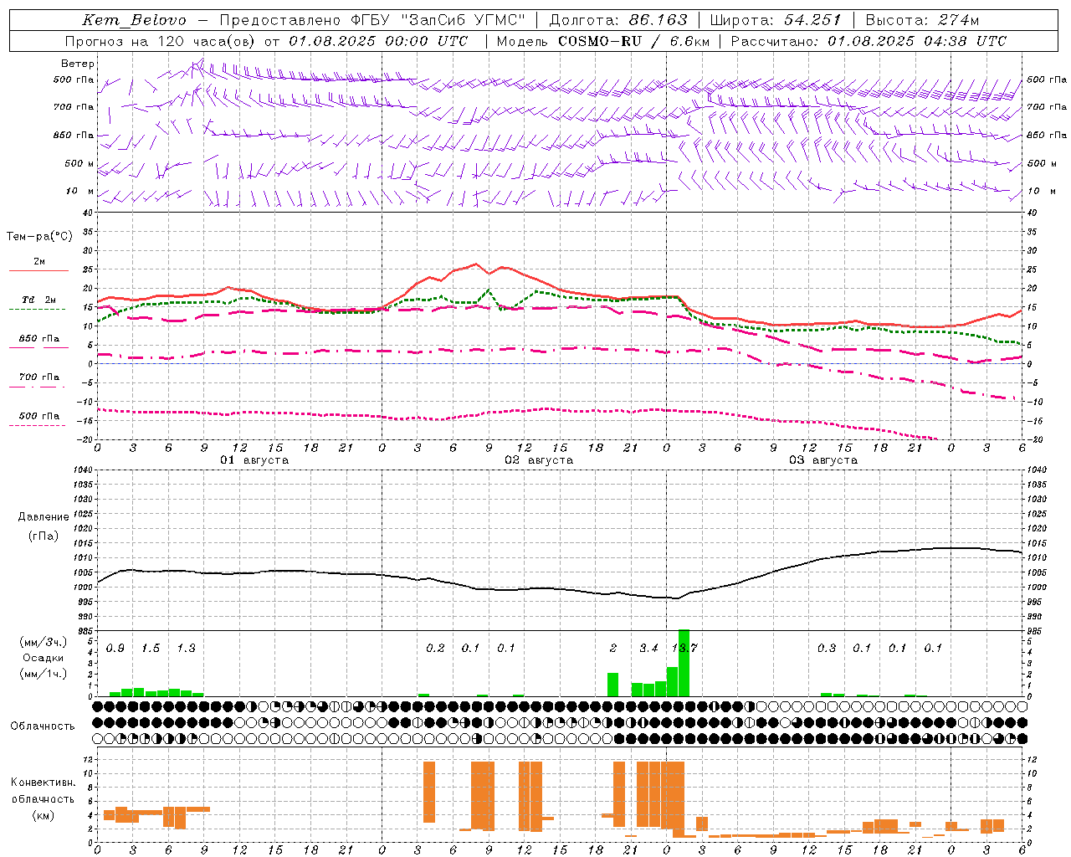Select the "Конвективн." convective cloud label

(x=44, y=783)
